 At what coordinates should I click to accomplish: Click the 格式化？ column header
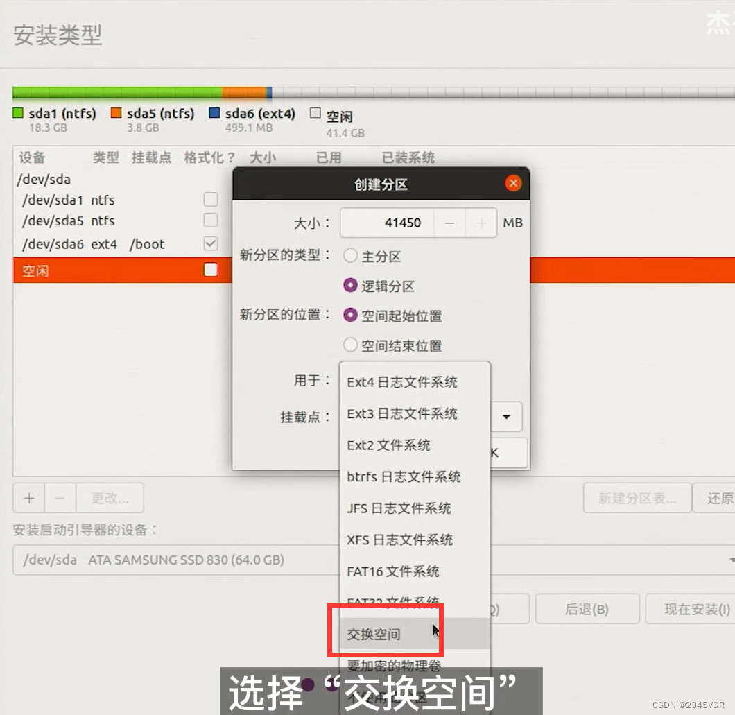coord(209,157)
